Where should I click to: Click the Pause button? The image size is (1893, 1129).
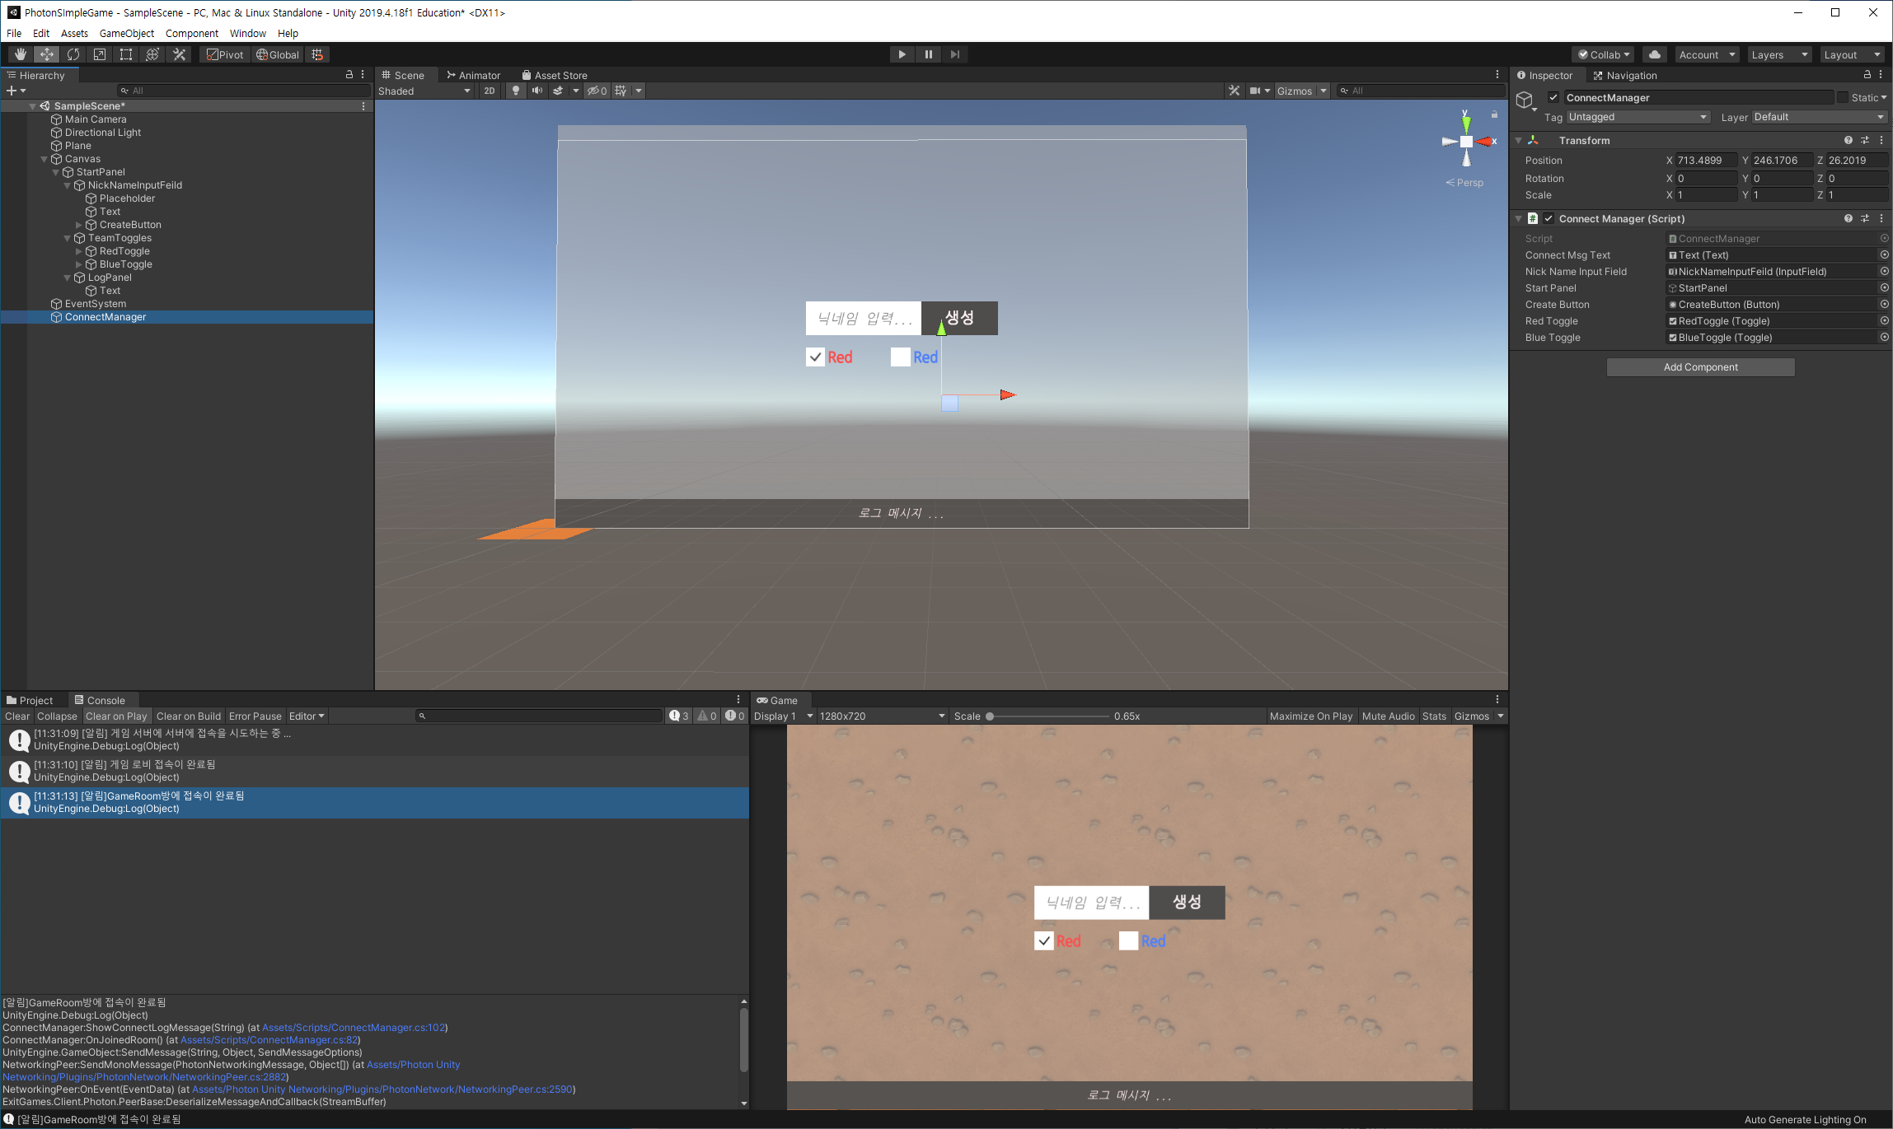[929, 54]
